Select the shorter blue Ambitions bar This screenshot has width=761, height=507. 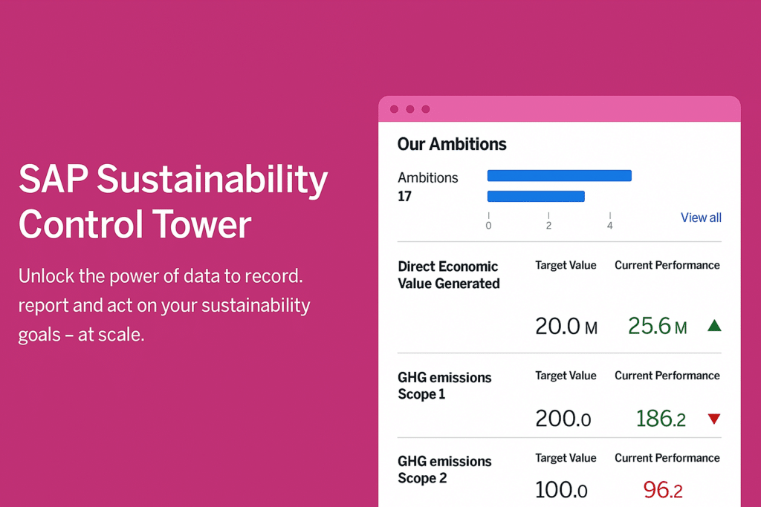click(x=536, y=196)
